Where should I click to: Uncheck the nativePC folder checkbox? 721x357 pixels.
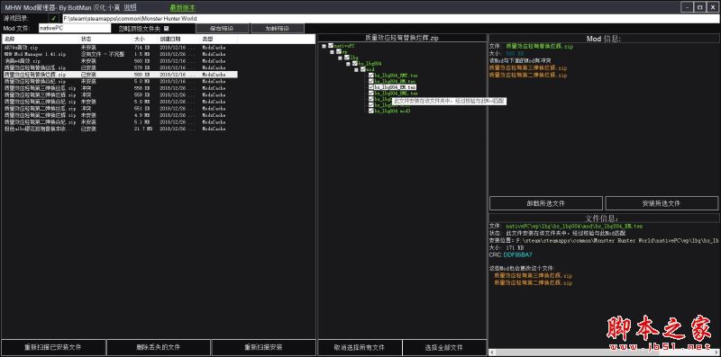(x=331, y=46)
